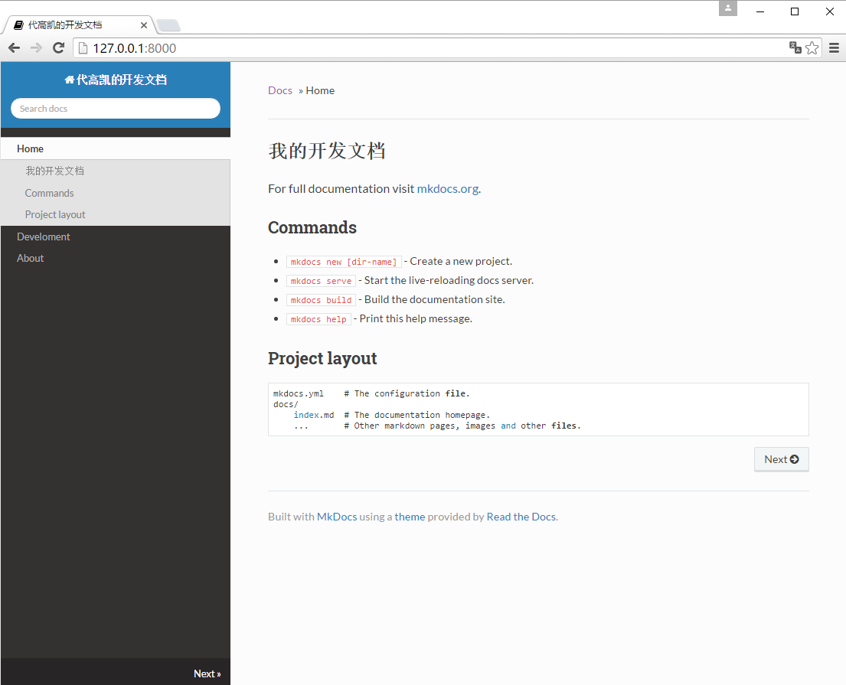Image resolution: width=846 pixels, height=685 pixels.
Task: Open Develoment page in sidebar
Action: 43,236
